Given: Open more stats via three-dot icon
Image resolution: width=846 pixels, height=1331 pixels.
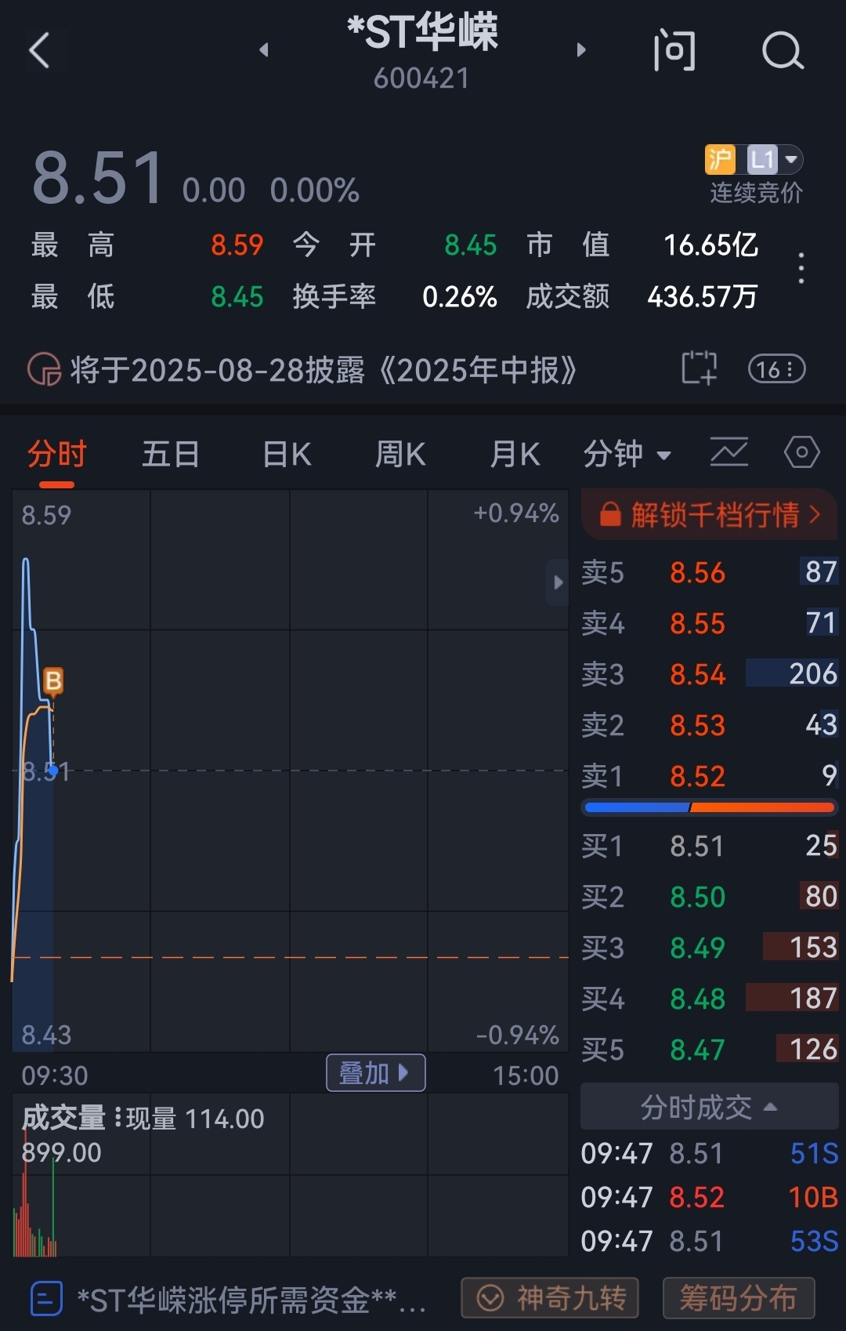Looking at the screenshot, I should (801, 269).
